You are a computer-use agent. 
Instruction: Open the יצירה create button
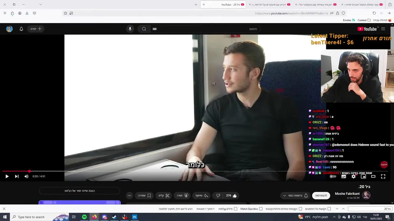coord(36,29)
